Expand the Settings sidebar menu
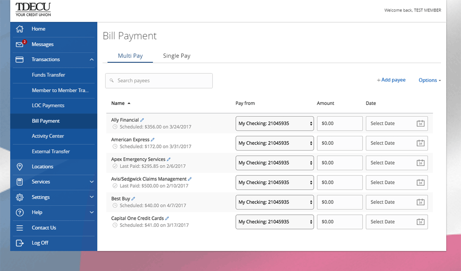Screen dimensions: 461x271 tap(91, 197)
